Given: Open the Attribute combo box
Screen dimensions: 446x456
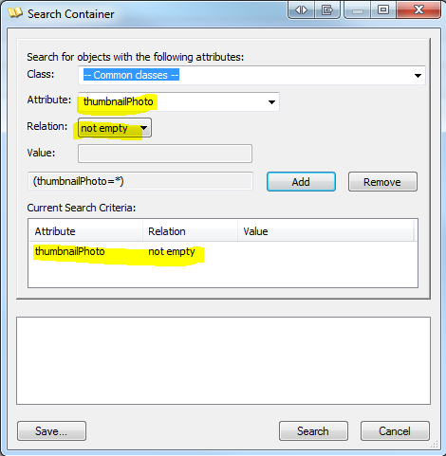Looking at the screenshot, I should tap(178, 101).
